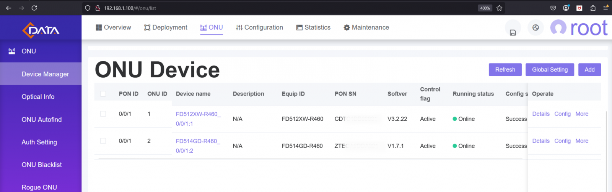The height and width of the screenshot is (192, 612).
Task: Click the root user avatar icon
Action: click(558, 27)
